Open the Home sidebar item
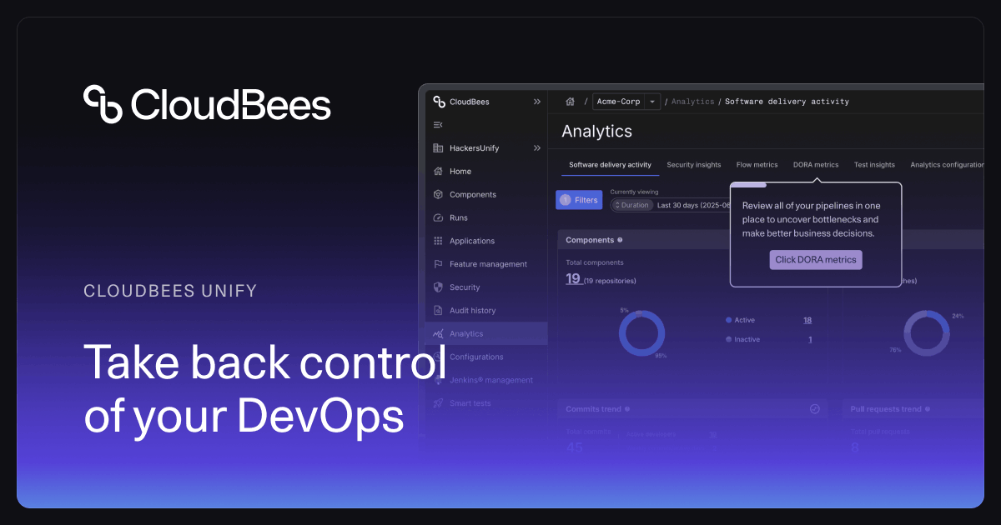 (486, 171)
